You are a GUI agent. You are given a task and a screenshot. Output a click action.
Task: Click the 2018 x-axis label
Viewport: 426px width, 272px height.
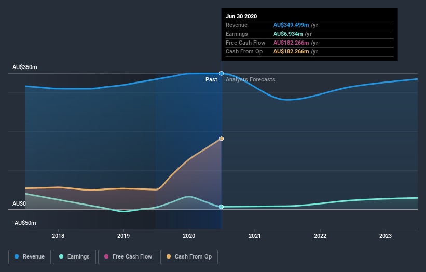58,236
